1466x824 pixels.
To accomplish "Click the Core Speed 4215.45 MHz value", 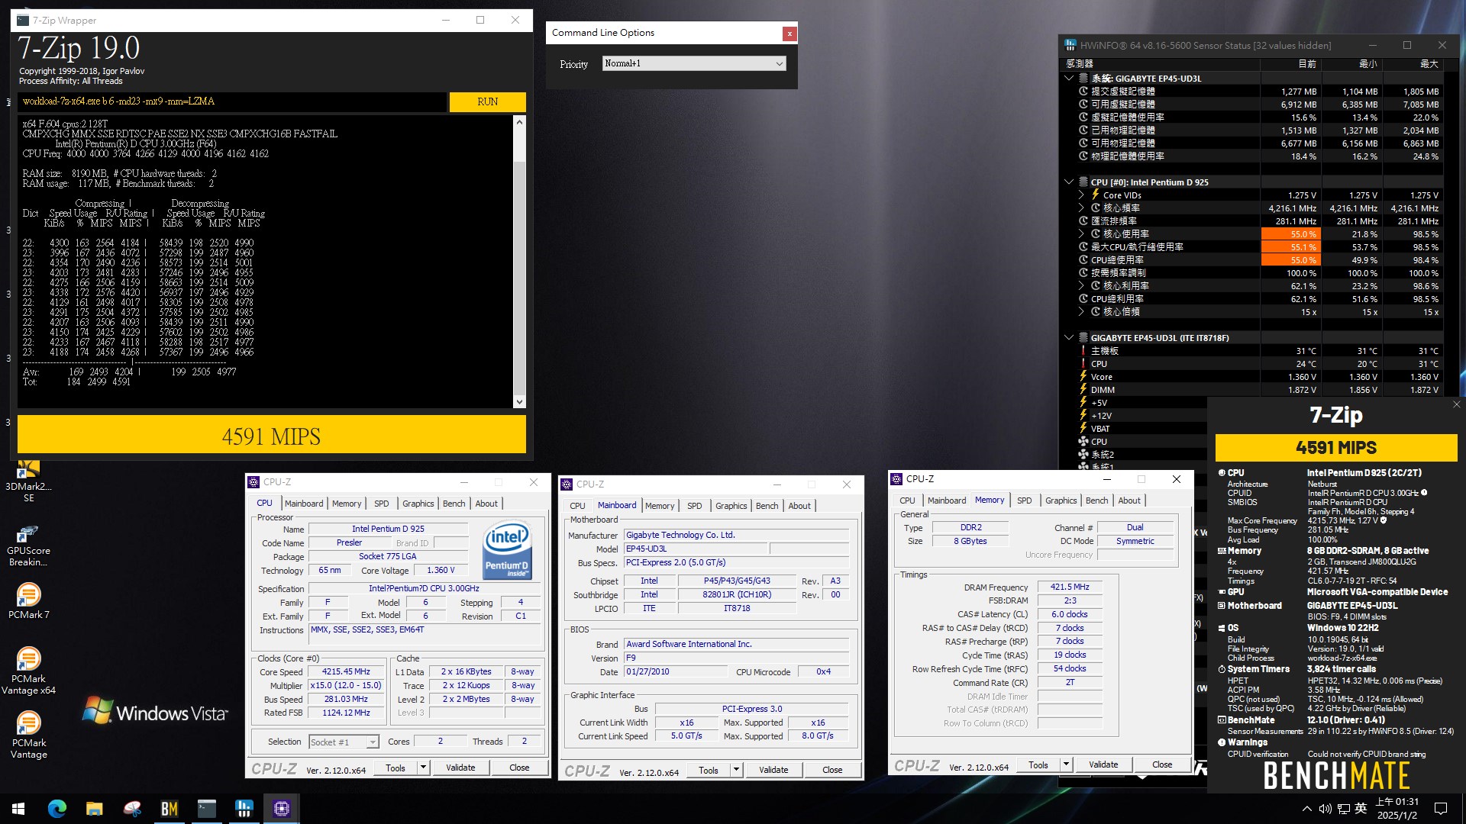I will point(346,671).
